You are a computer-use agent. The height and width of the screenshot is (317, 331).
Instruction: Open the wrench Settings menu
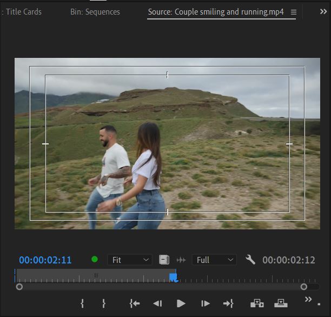[x=250, y=260]
